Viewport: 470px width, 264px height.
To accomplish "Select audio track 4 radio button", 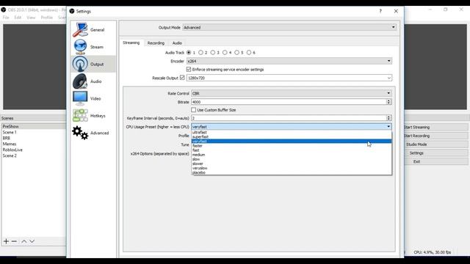I will (x=225, y=52).
